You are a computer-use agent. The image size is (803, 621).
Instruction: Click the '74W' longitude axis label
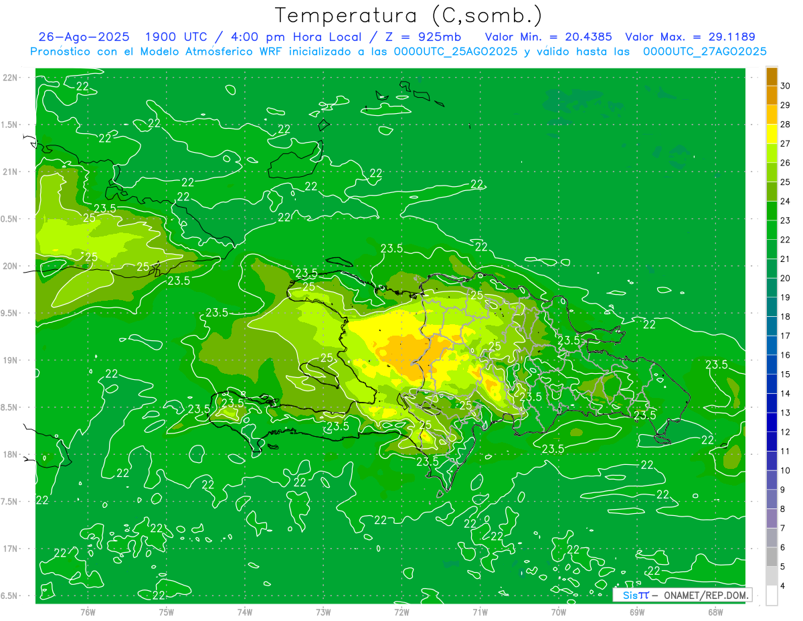pyautogui.click(x=245, y=612)
